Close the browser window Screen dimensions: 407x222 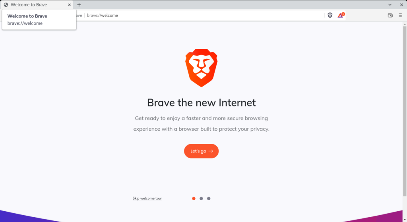click(401, 5)
